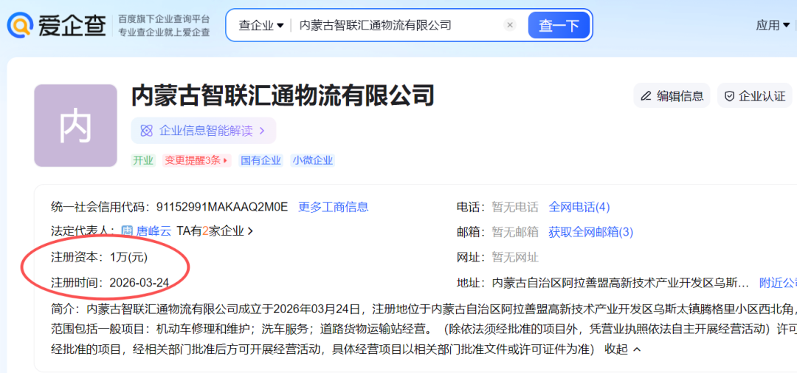Click the atom icon beside 企业信息智能解读

[x=146, y=131]
